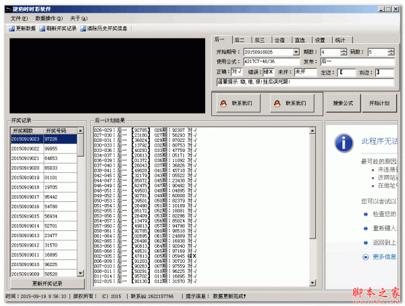Select lottery row 20150919013
The width and height of the screenshot is (405, 306).
tap(44, 236)
